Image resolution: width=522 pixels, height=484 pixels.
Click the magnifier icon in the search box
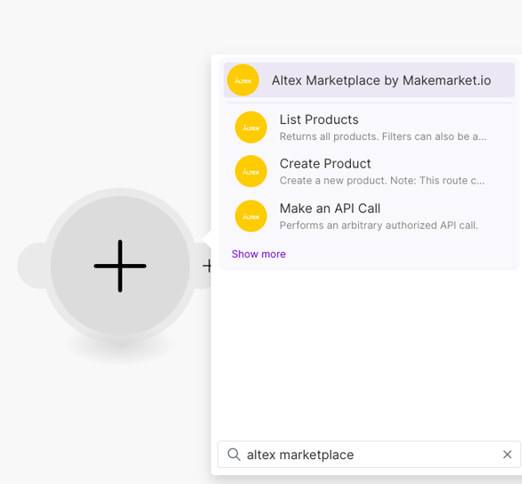click(x=233, y=455)
